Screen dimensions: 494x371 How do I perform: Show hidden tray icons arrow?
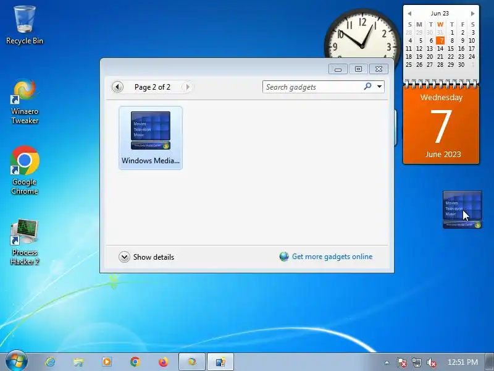tap(387, 362)
